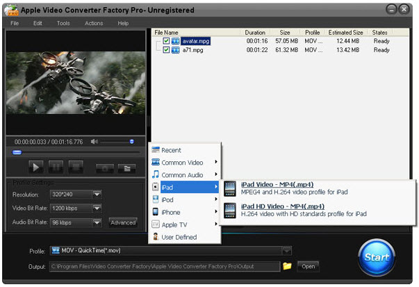Screen dimensions: 419x287
Task: Choose Recent in the profile menu
Action: pos(171,150)
